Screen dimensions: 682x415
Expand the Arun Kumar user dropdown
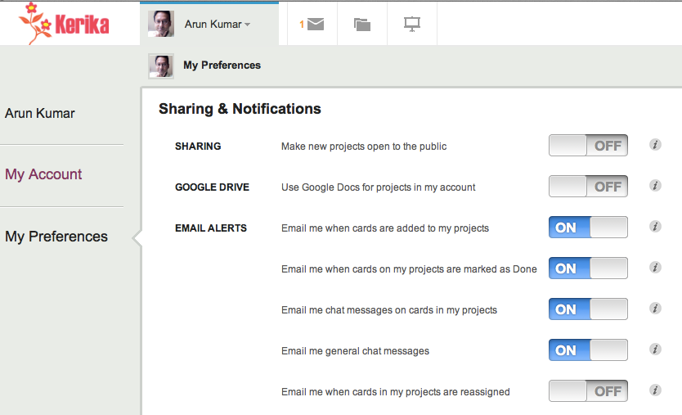coord(217,25)
